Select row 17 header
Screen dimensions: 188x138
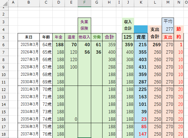pos(4,127)
